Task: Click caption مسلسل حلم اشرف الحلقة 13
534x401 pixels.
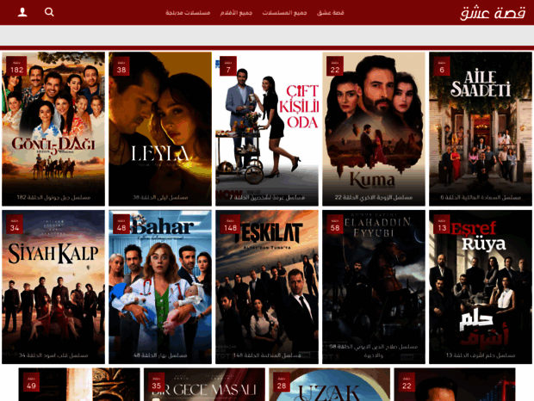Action: pos(481,355)
